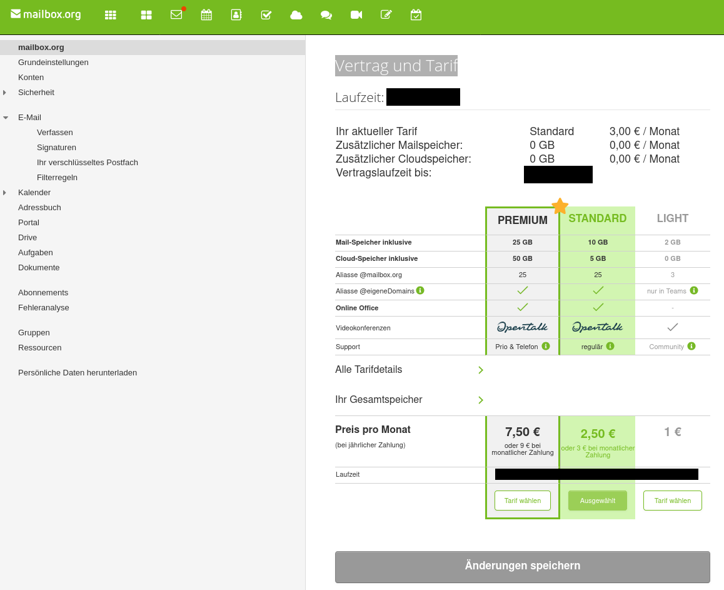Click the 'Ausgewählt' Standard tariff button
This screenshot has width=724, height=590.
tap(598, 501)
